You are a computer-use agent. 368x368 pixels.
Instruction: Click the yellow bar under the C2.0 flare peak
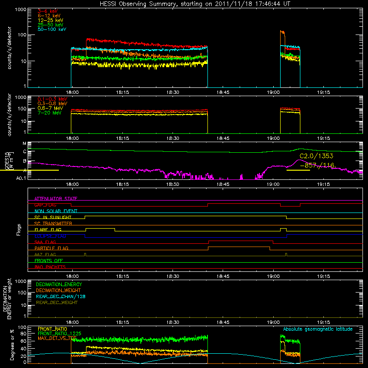[x=298, y=170]
